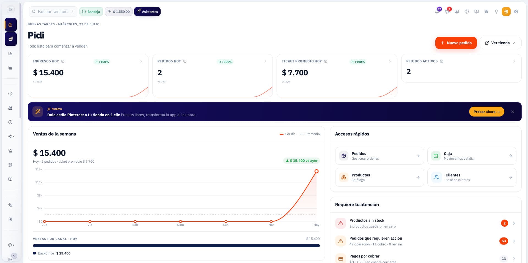Click info icon beside Pedidos Hoy

[x=185, y=61]
